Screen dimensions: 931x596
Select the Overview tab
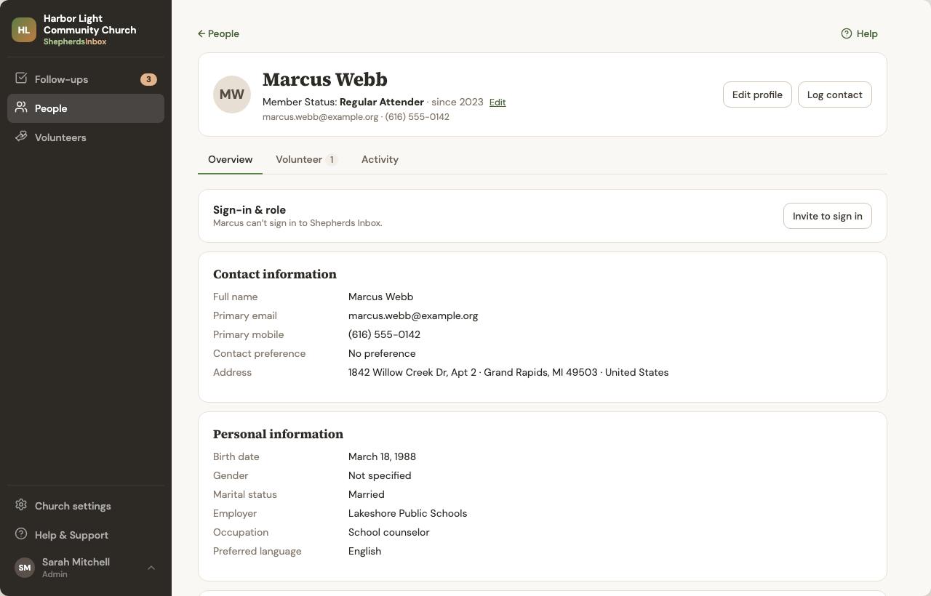[x=230, y=159]
